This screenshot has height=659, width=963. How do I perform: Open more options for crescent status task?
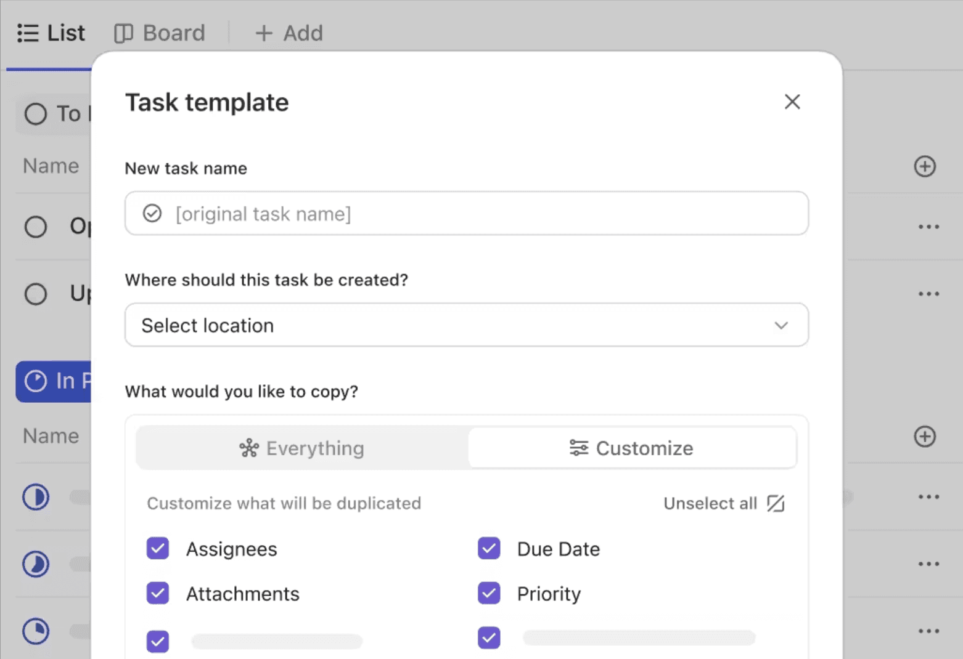928,564
